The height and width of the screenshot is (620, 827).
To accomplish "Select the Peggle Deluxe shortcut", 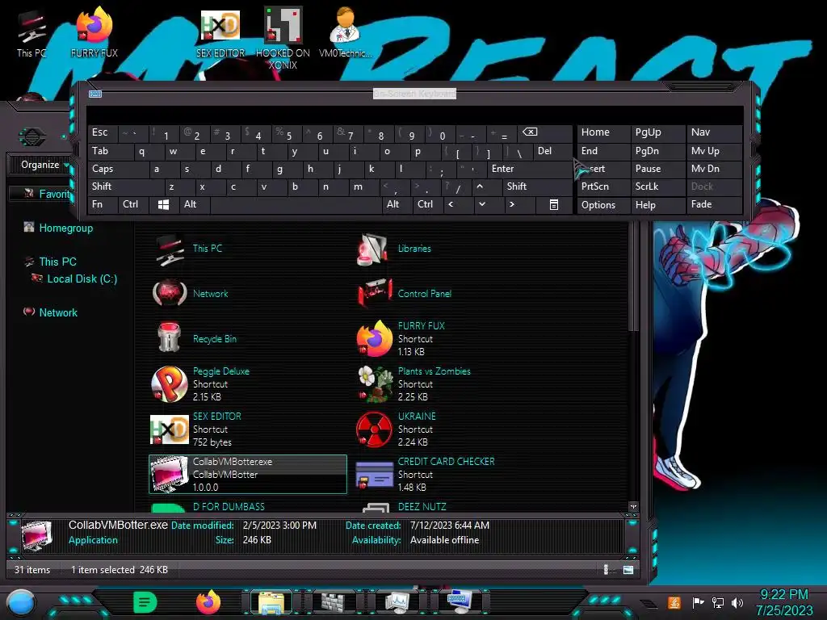I will click(201, 383).
